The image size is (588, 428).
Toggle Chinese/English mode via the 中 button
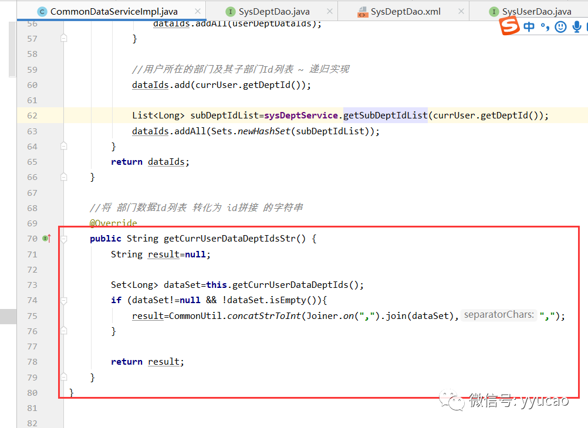pyautogui.click(x=529, y=27)
